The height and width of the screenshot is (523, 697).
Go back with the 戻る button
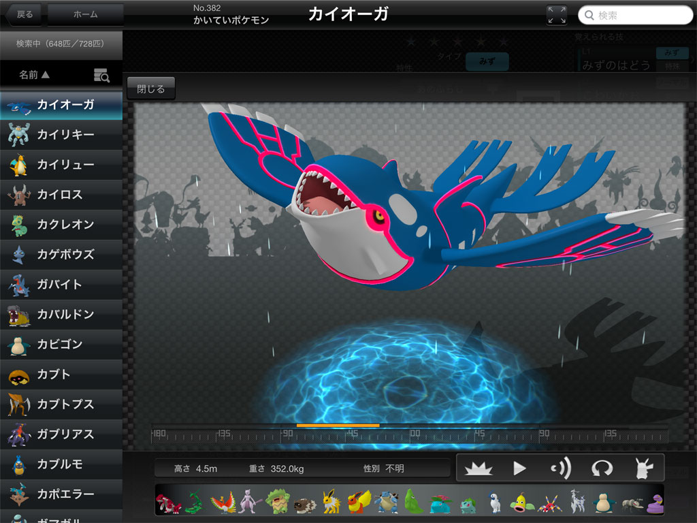22,14
